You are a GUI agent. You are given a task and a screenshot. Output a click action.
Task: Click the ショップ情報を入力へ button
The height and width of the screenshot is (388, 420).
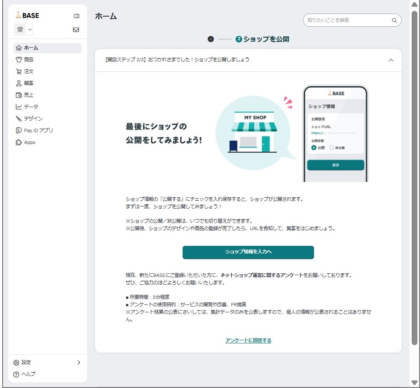point(248,252)
